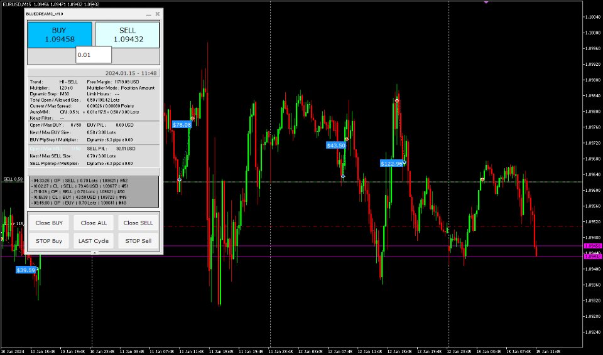Image resolution: width=603 pixels, height=355 pixels.
Task: Click sell entry marker at 1.09840 peak
Action: tap(397, 100)
